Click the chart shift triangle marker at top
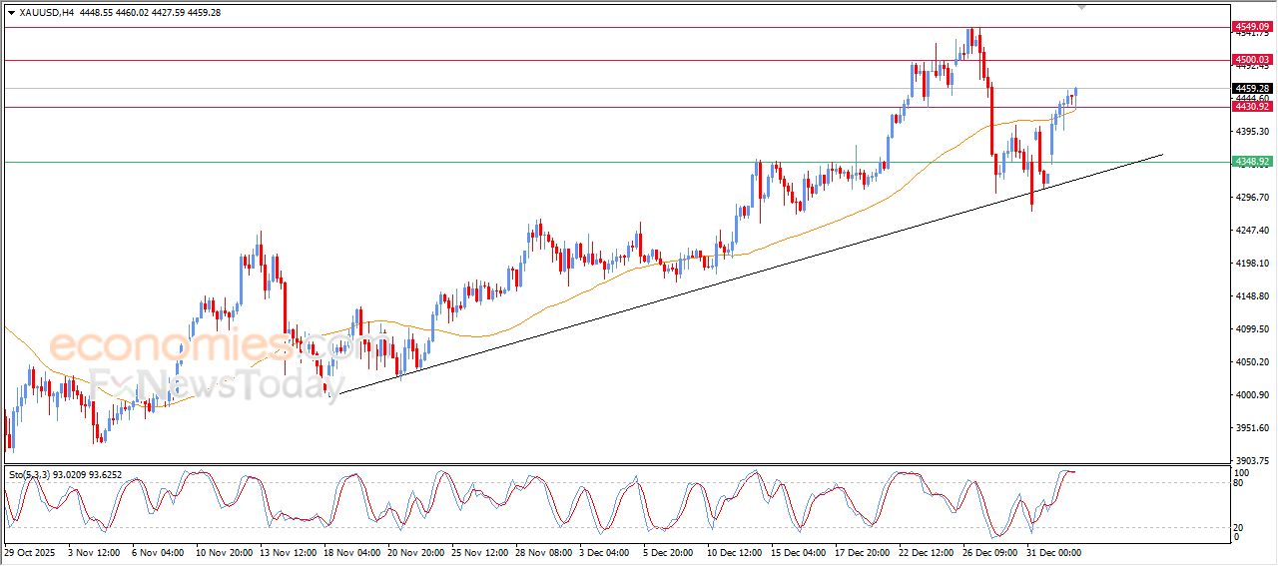Viewport: 1278px width, 566px height. point(1081,6)
